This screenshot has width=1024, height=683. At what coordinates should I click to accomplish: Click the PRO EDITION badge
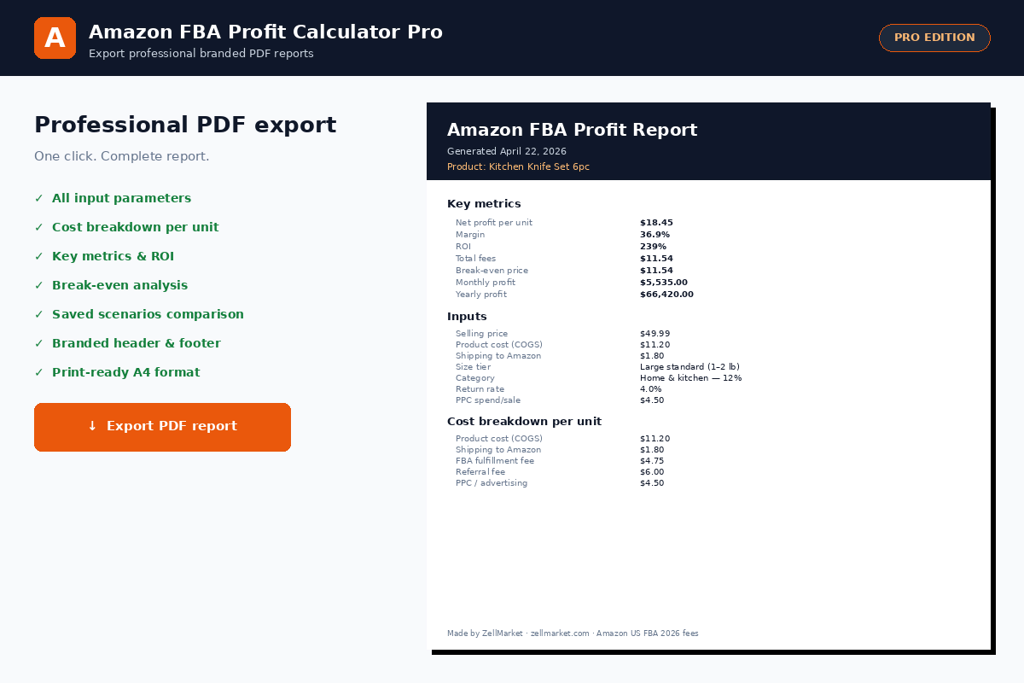coord(934,38)
